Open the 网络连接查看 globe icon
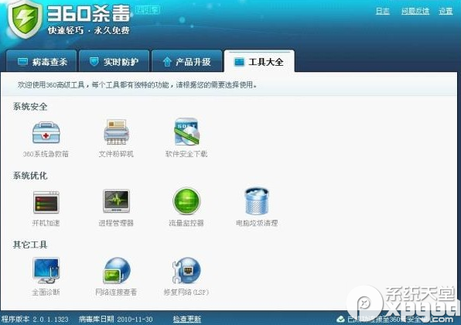461x325 pixels. tap(117, 270)
